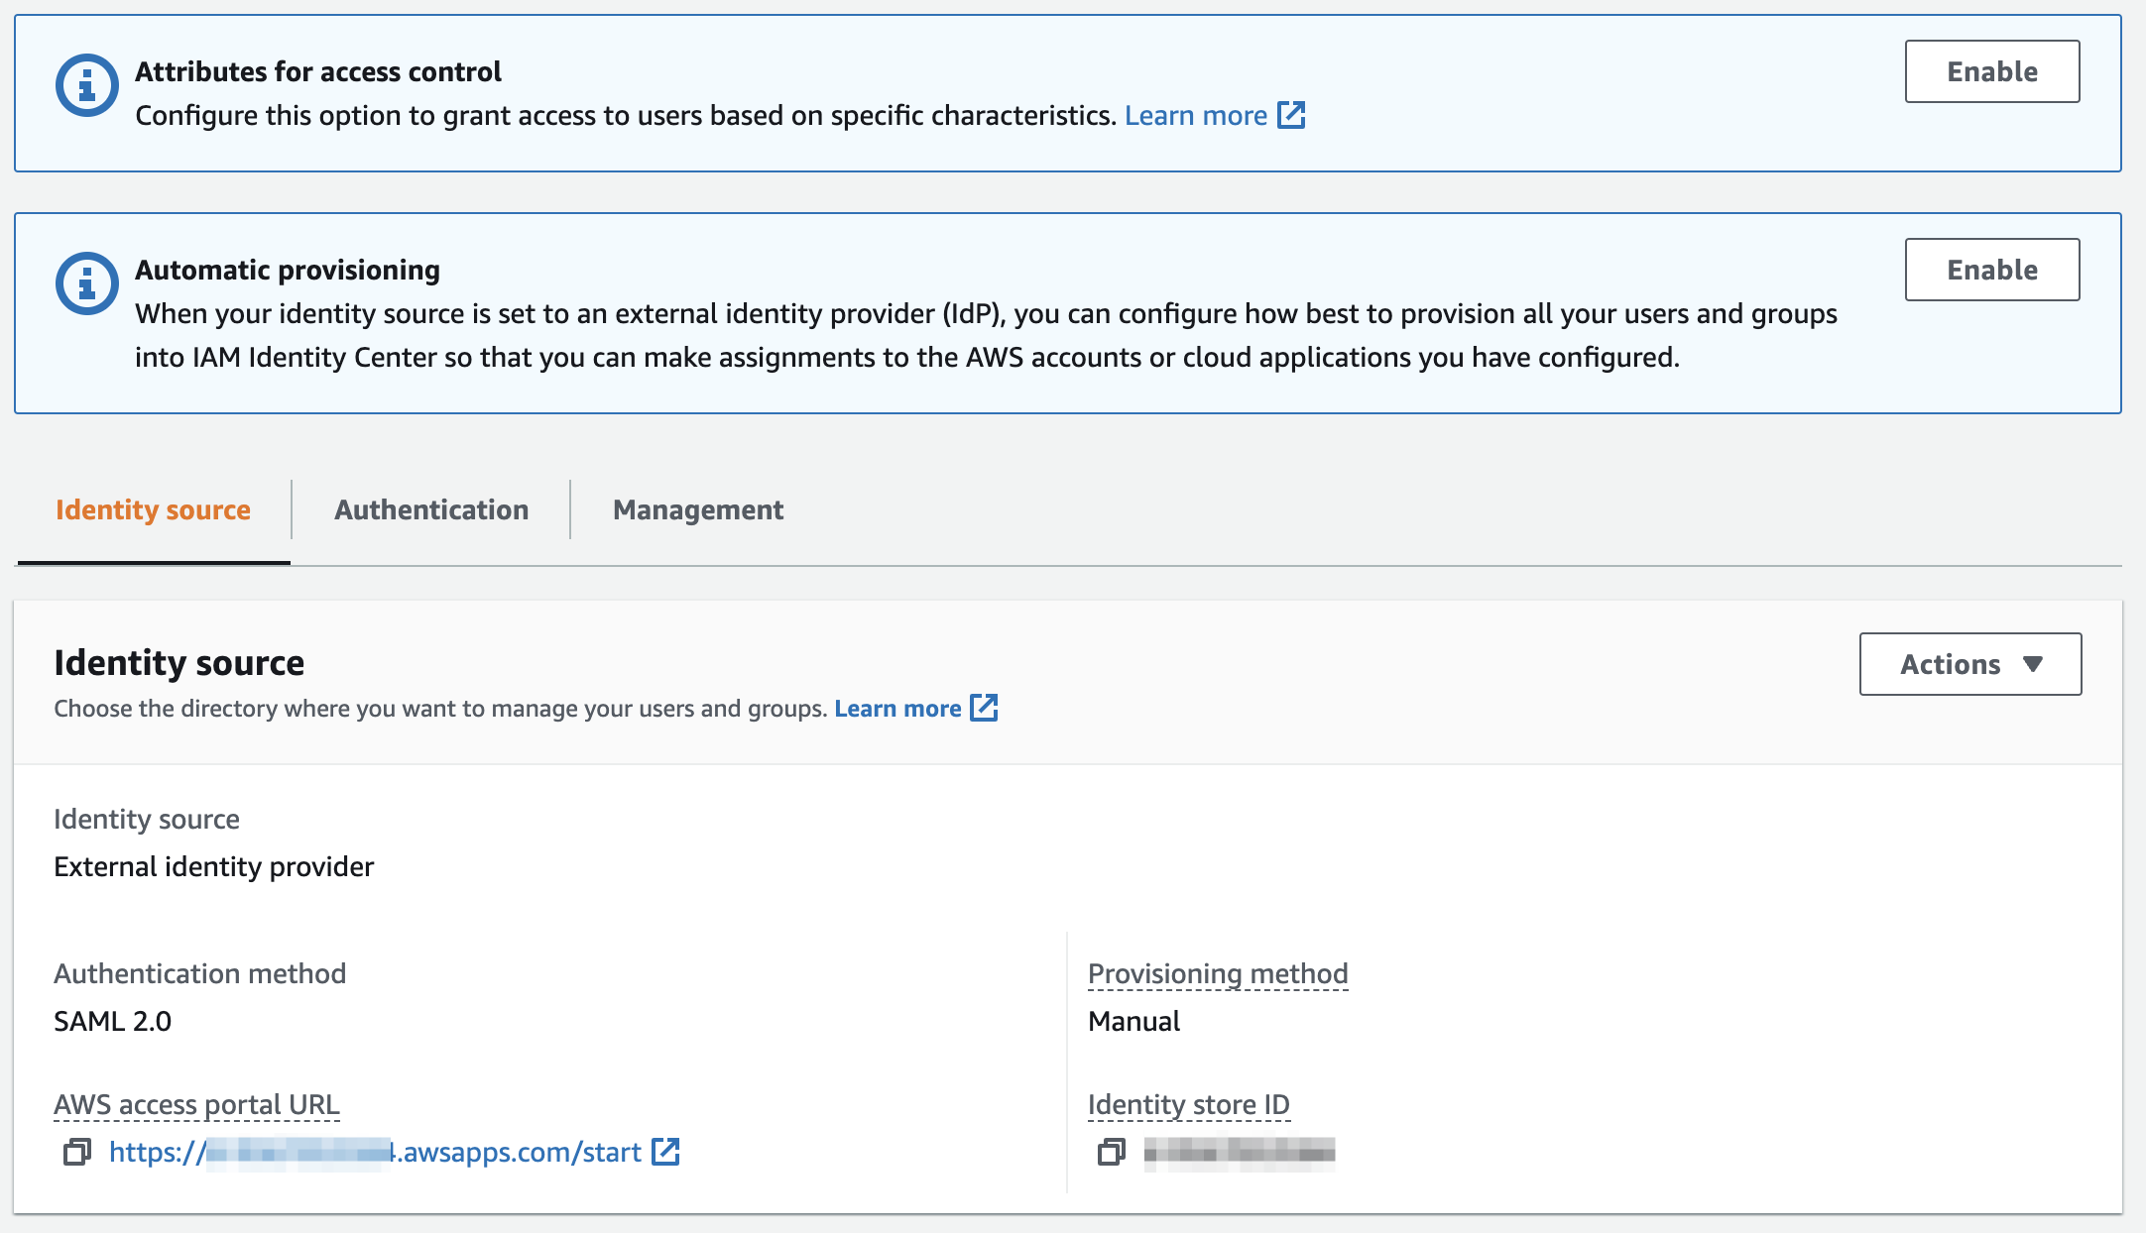Click the info icon beside Attributes for access control

87,85
